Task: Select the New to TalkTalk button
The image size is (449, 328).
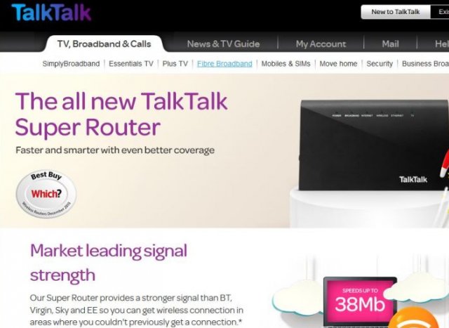Action: [x=396, y=12]
